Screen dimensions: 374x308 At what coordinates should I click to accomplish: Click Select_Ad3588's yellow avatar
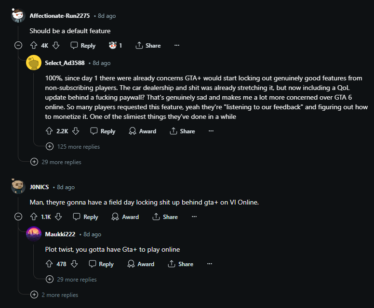tap(33, 63)
